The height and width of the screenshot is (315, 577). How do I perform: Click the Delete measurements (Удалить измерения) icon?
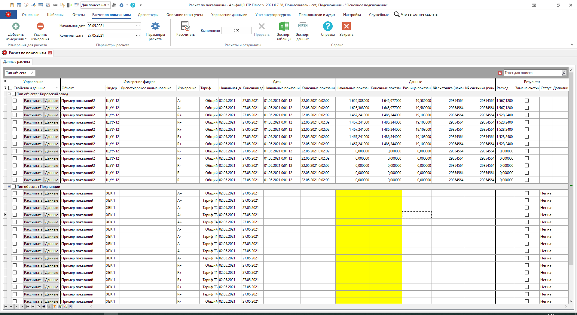(x=40, y=26)
